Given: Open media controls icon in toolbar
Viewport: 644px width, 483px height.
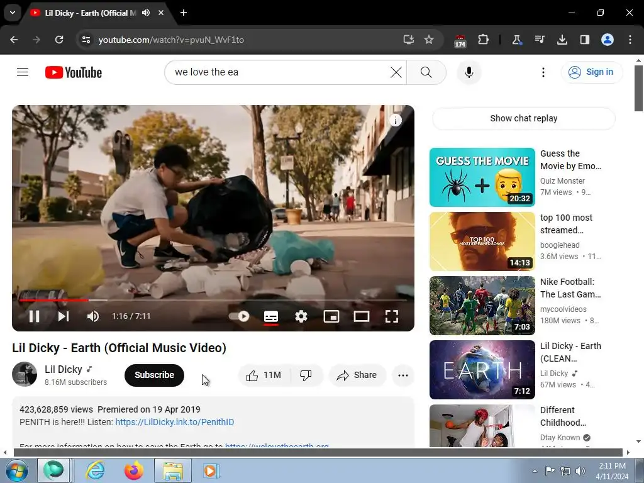Looking at the screenshot, I should tap(539, 40).
